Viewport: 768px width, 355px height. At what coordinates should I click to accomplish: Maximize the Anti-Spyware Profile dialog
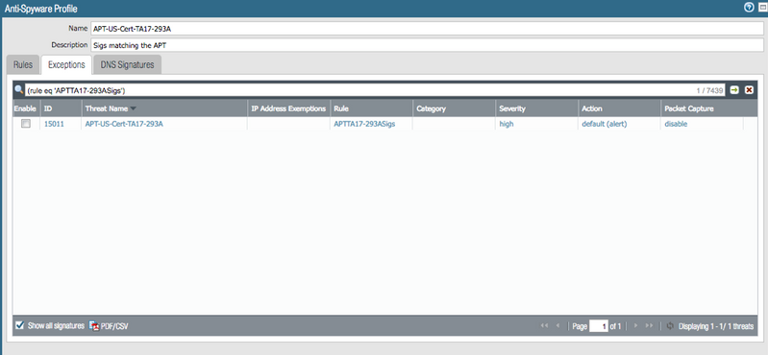click(762, 8)
